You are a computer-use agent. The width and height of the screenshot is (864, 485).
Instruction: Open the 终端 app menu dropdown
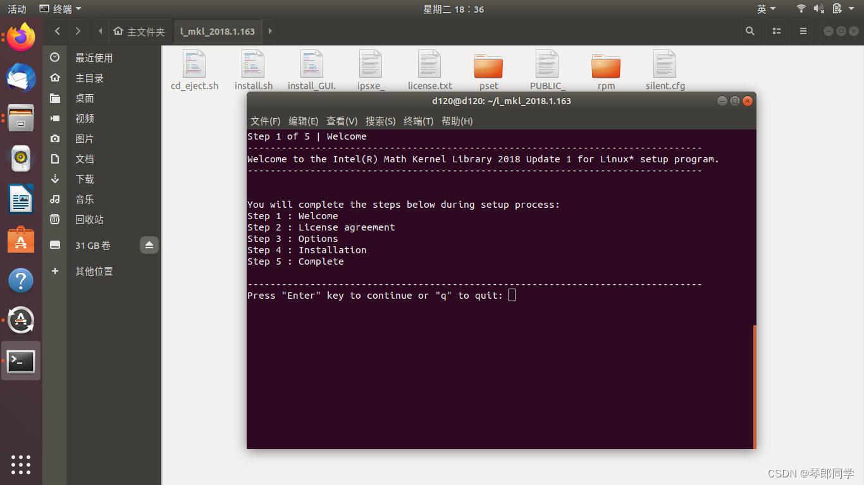60,9
